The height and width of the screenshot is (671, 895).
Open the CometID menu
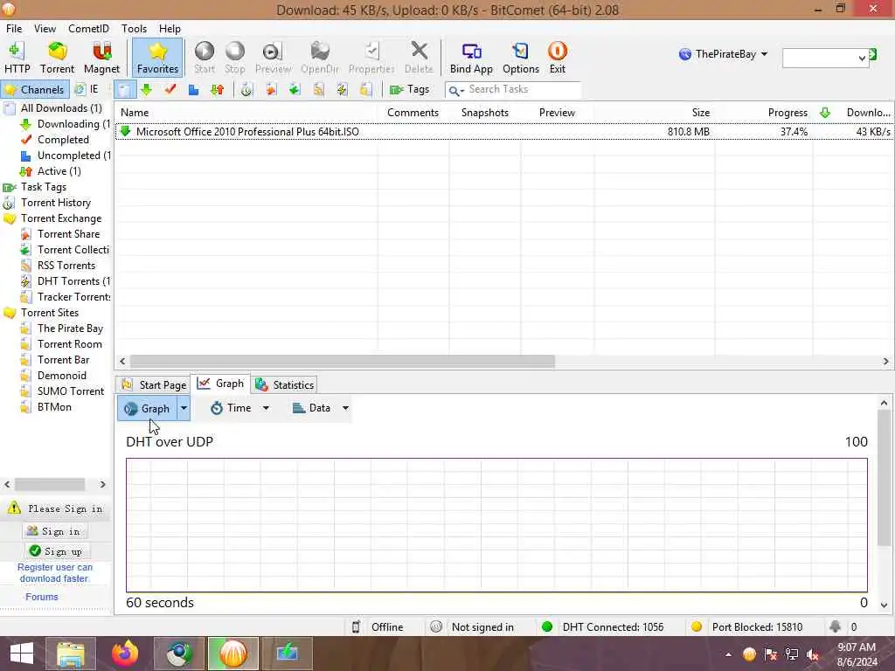click(x=88, y=29)
